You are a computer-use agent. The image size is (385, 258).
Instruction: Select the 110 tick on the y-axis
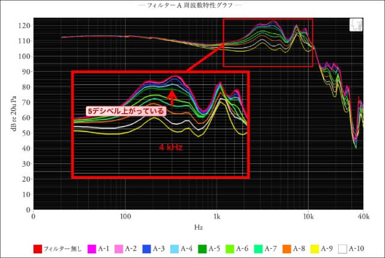click(24, 41)
